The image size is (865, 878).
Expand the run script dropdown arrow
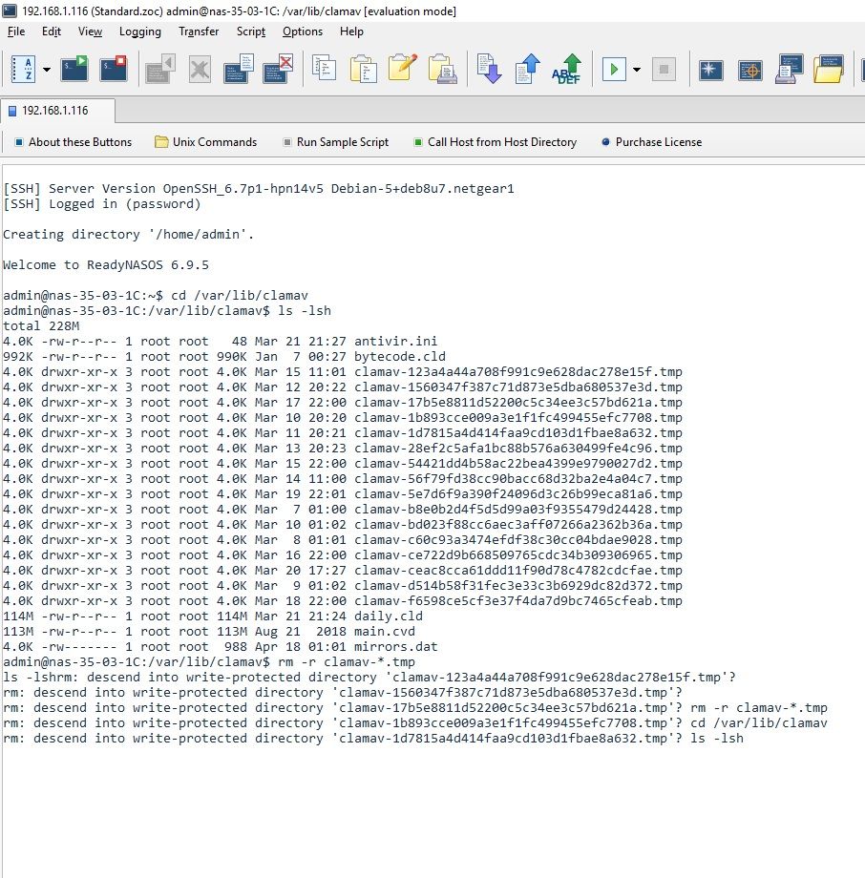click(637, 70)
